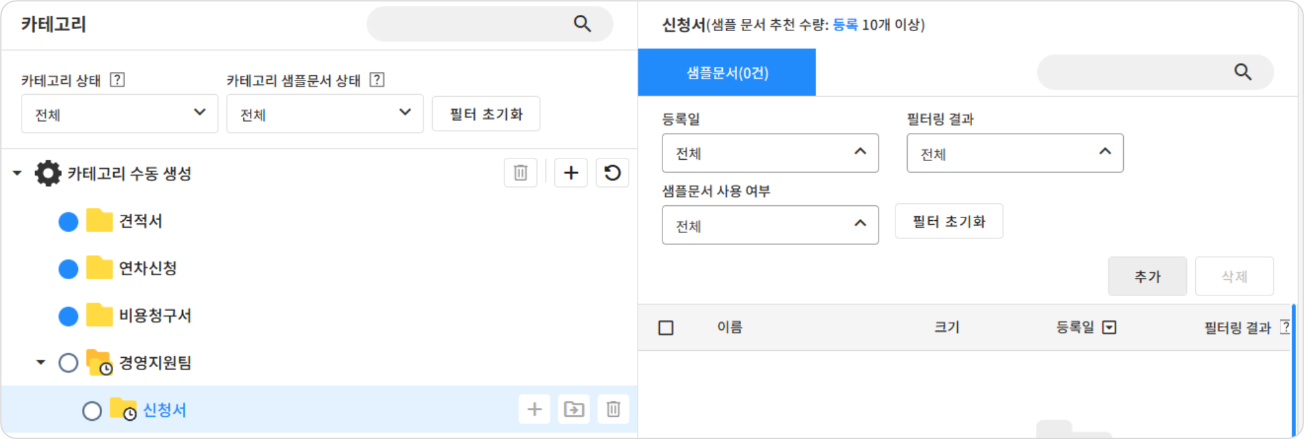The height and width of the screenshot is (439, 1304).
Task: Collapse the 경영지원팀 folder tree
Action: (x=41, y=362)
